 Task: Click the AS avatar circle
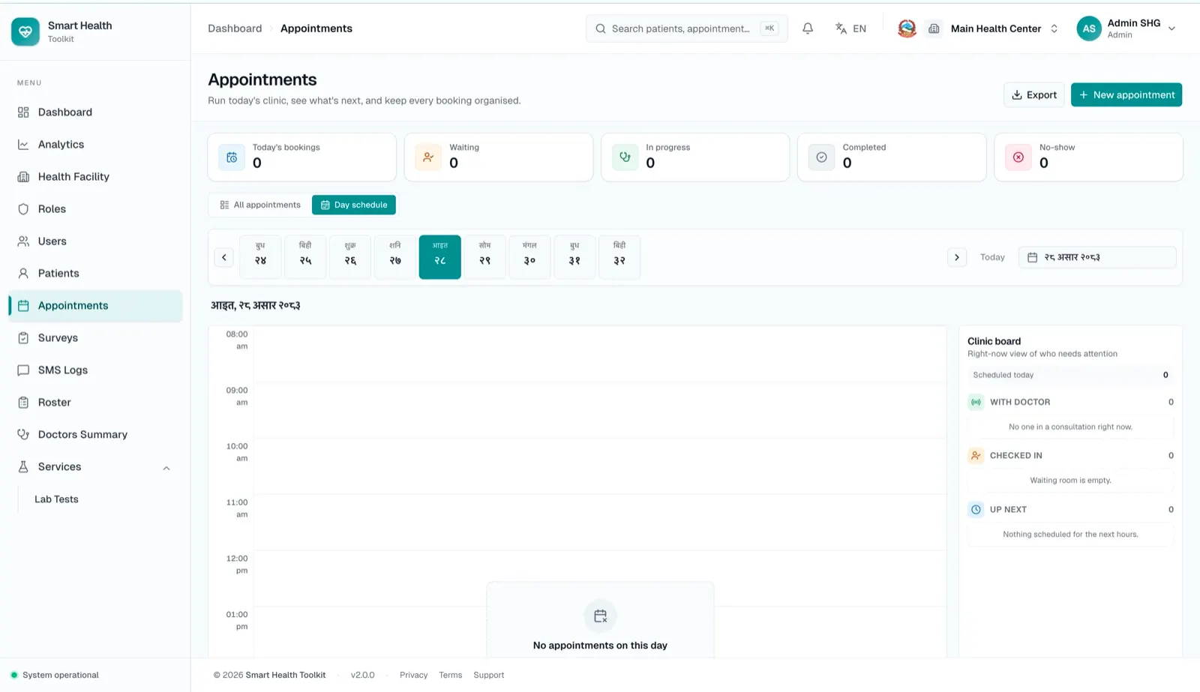[x=1089, y=28]
